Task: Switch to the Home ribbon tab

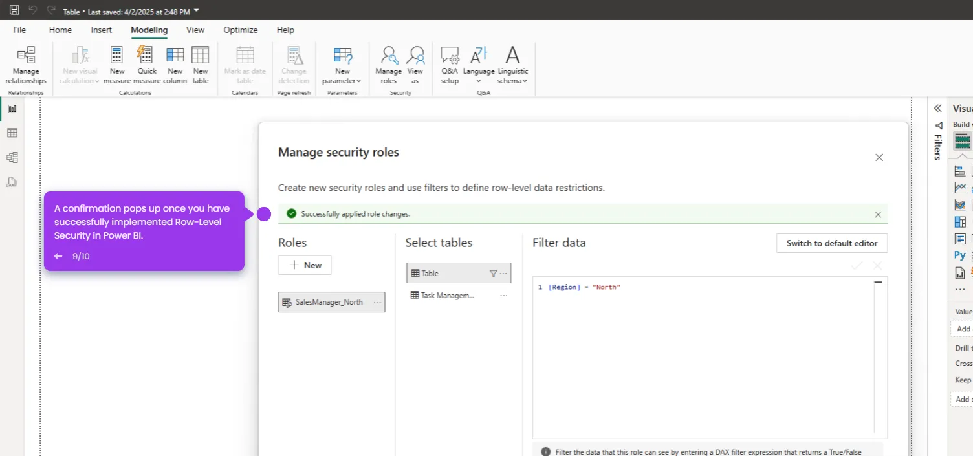Action: pos(60,30)
